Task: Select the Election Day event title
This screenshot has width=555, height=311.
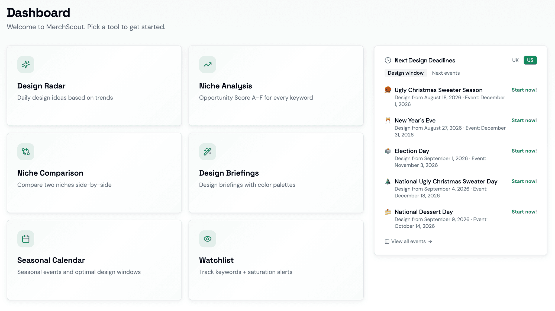Action: point(412,151)
